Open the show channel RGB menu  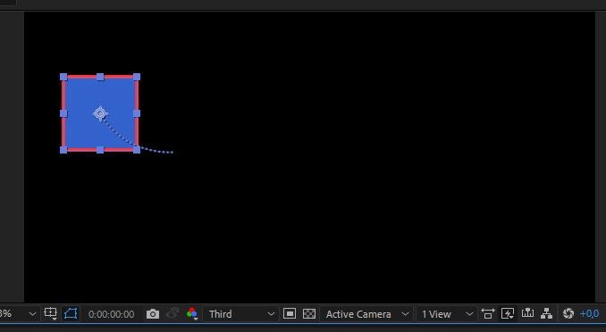pyautogui.click(x=192, y=314)
